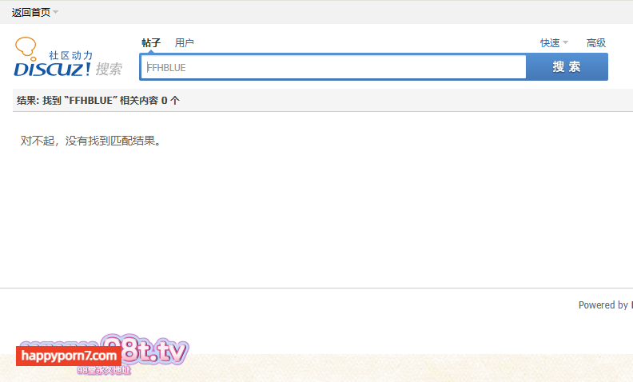Click the Powered by footer text
The image size is (633, 382).
pyautogui.click(x=605, y=304)
